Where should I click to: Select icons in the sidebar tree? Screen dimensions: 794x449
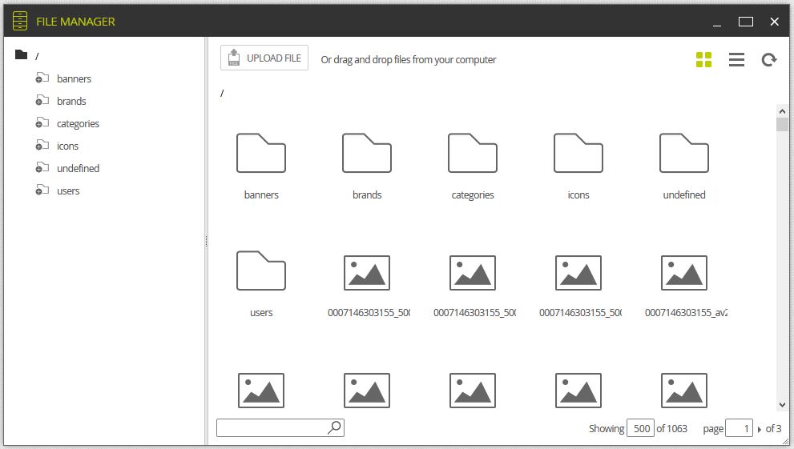pos(67,146)
